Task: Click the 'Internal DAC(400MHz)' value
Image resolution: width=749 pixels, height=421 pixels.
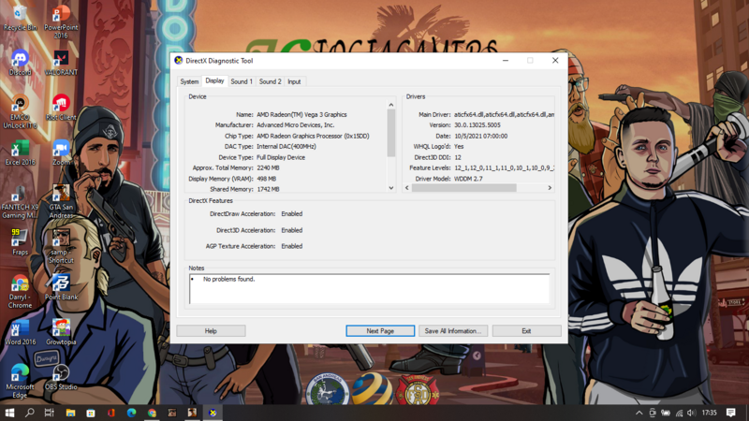Action: coord(286,147)
